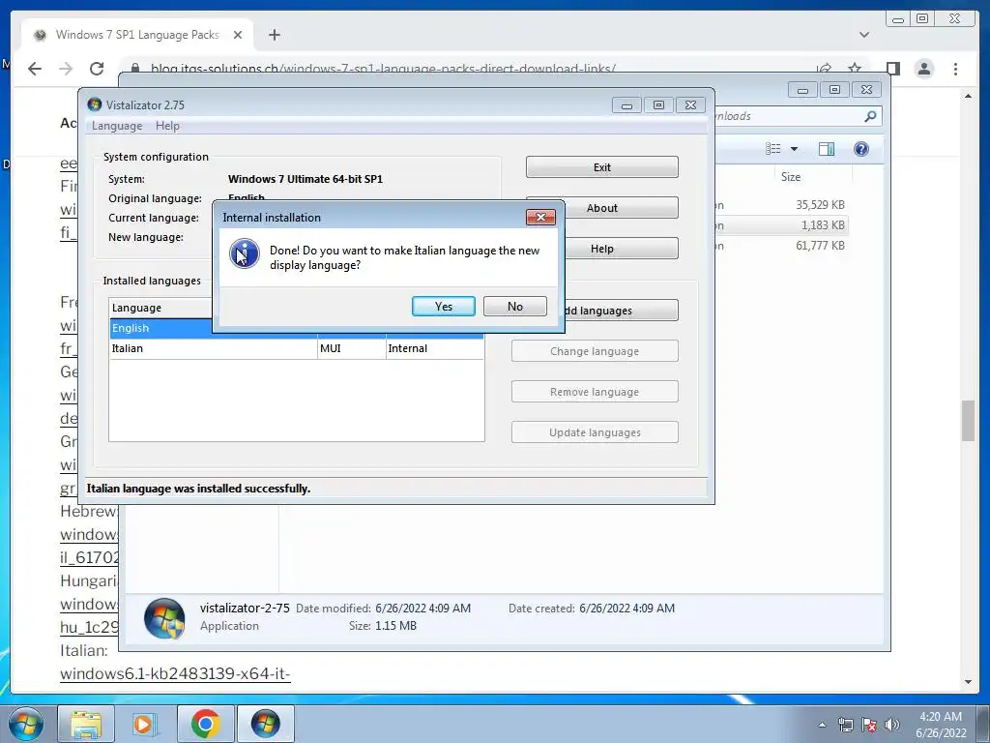Confirm Yes in Internal installation dialog

[x=443, y=307]
